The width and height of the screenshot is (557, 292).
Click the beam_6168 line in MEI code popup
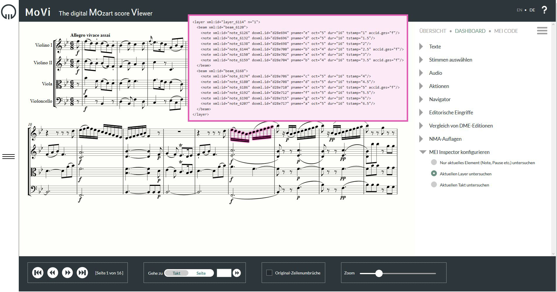click(222, 71)
